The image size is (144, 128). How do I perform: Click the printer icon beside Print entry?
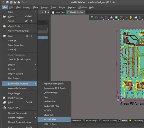click(x=4, y=102)
